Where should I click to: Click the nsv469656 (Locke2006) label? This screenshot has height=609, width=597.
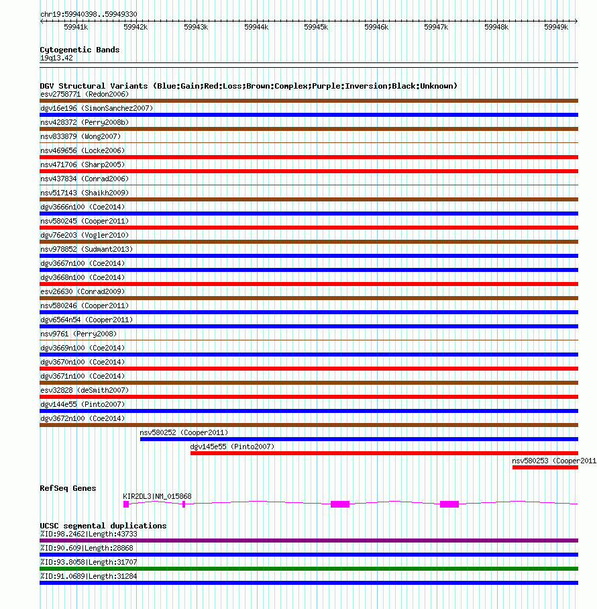point(83,150)
